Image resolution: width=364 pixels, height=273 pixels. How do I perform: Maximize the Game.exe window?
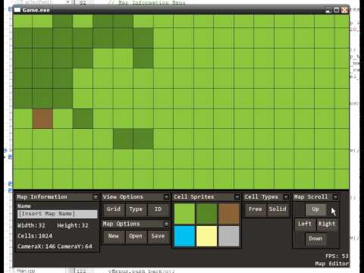point(337,10)
